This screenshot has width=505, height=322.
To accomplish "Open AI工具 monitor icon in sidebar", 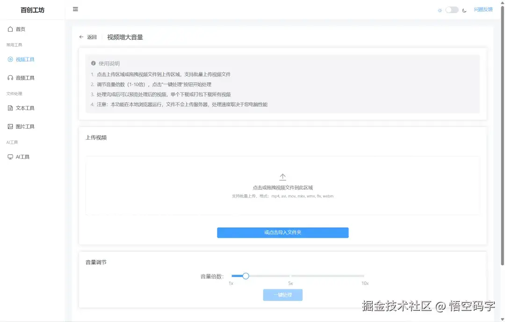I will (11, 156).
